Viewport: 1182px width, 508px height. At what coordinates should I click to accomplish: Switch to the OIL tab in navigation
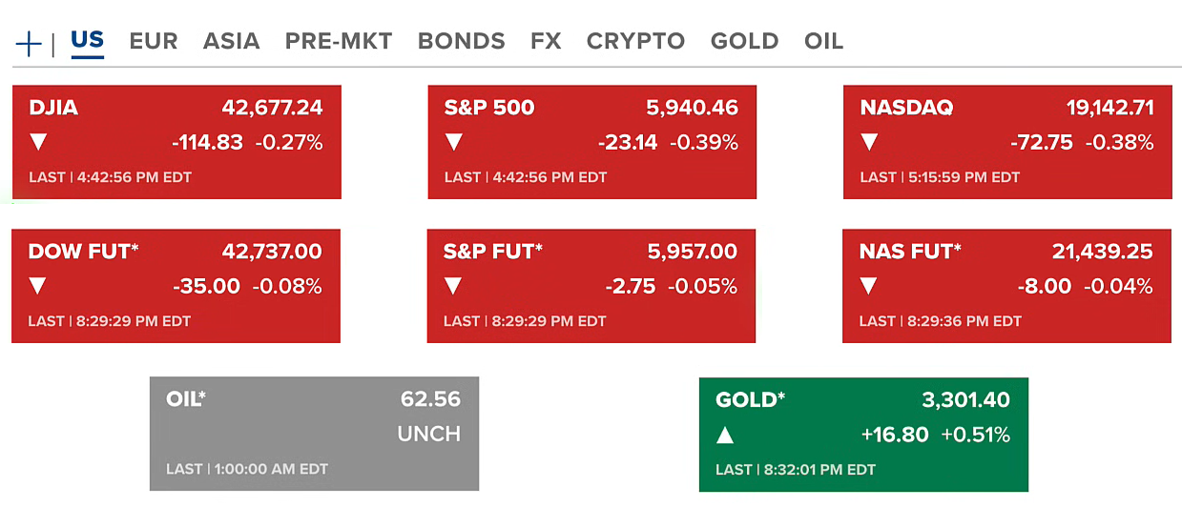coord(823,42)
